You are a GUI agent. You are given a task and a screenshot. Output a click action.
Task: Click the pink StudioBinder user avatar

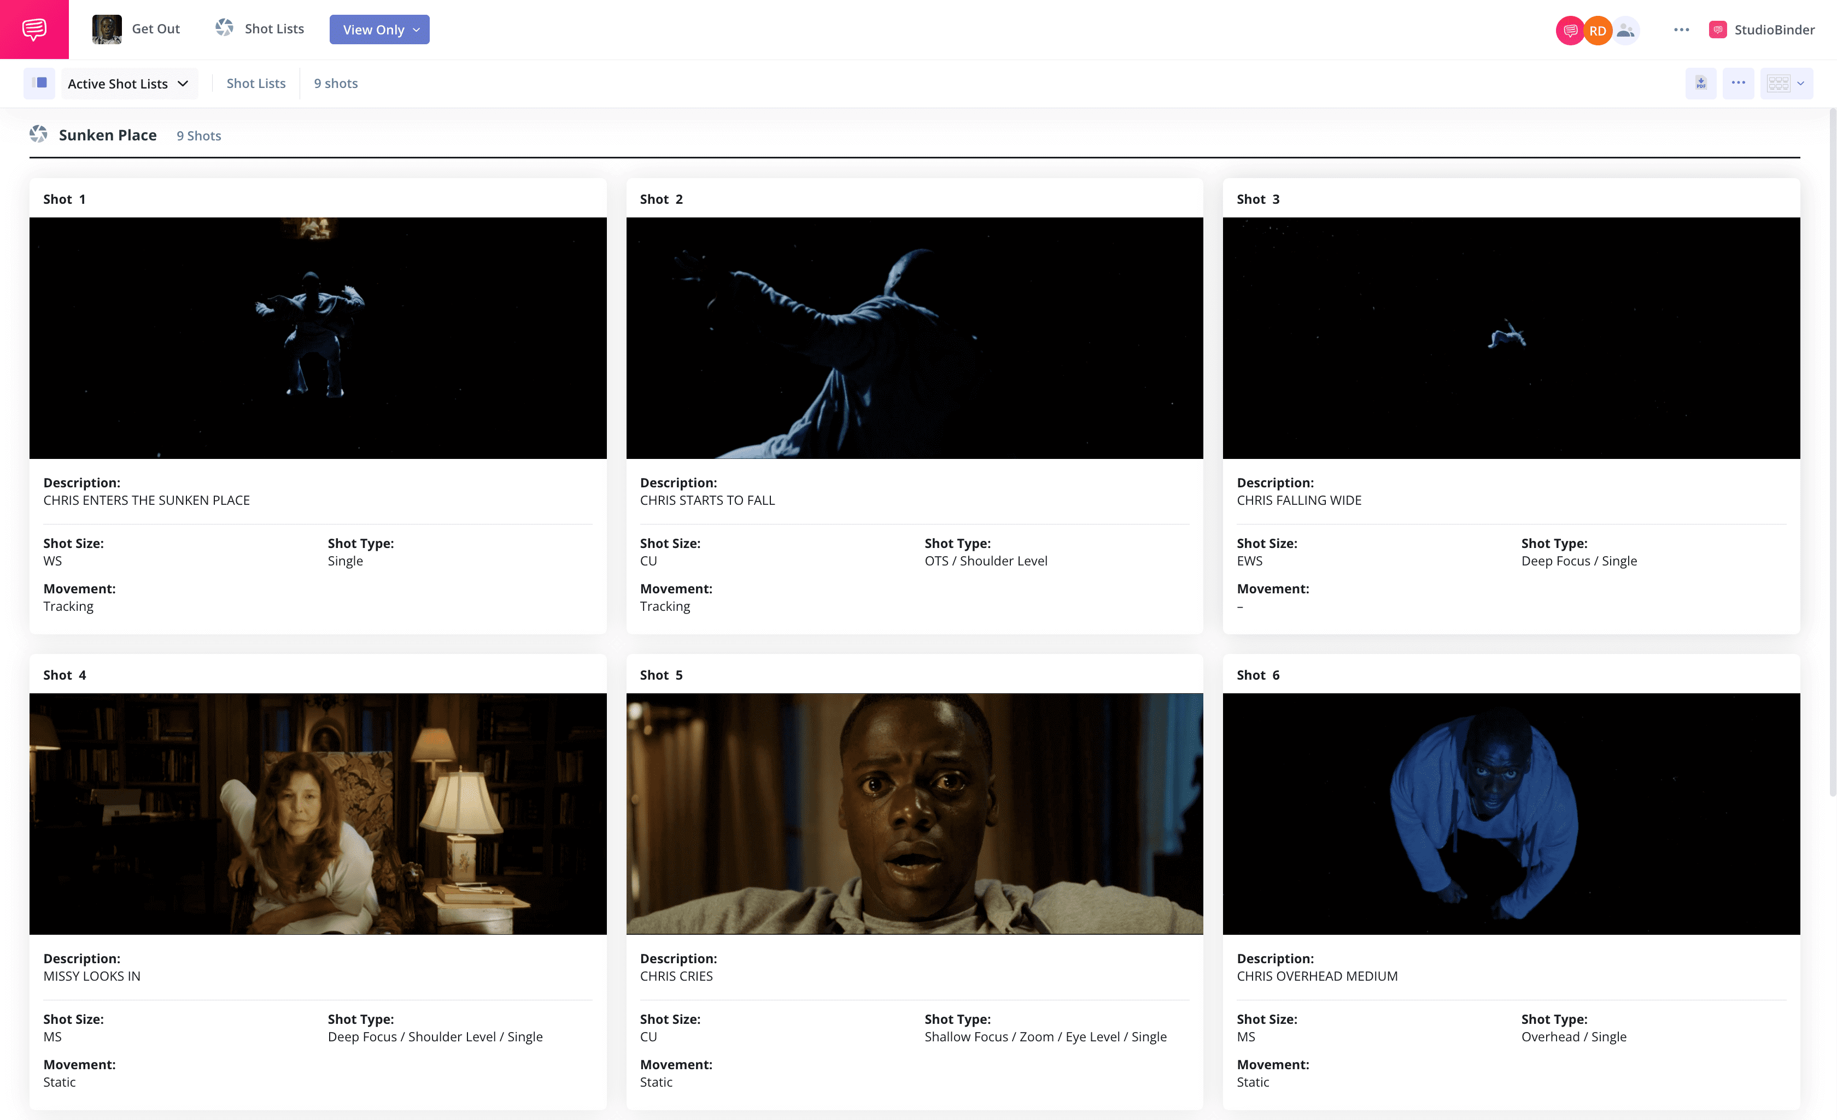pyautogui.click(x=1570, y=31)
